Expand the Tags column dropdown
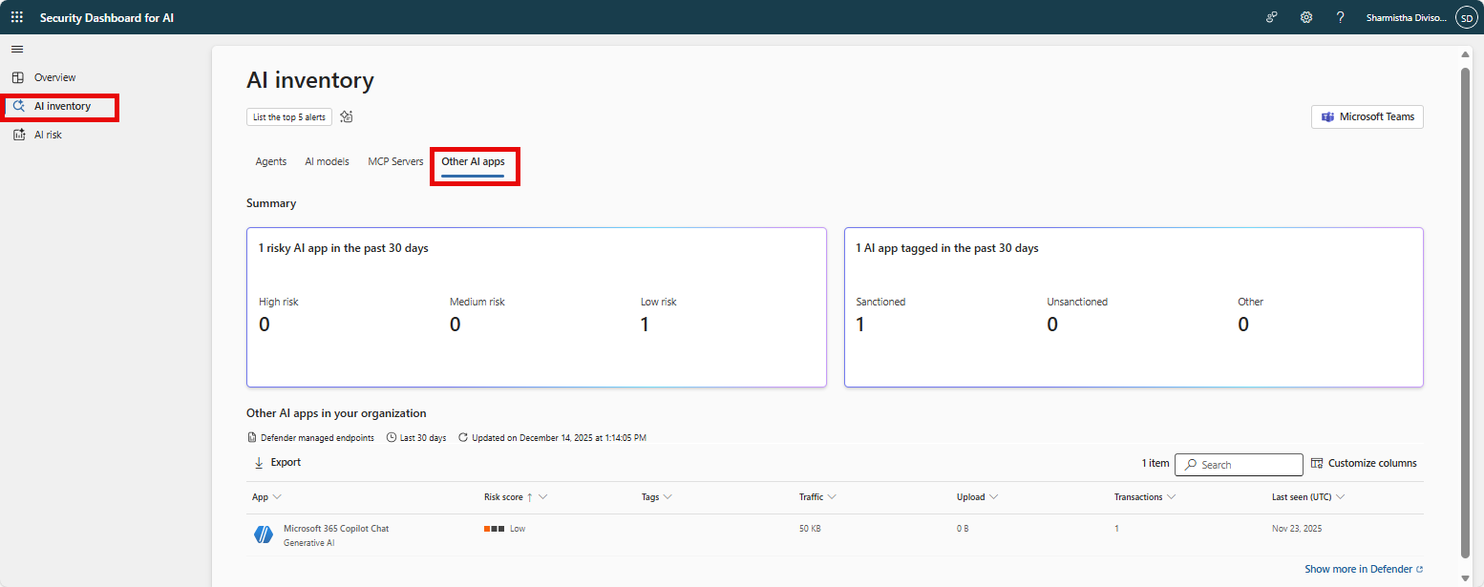The height and width of the screenshot is (587, 1484). click(668, 497)
